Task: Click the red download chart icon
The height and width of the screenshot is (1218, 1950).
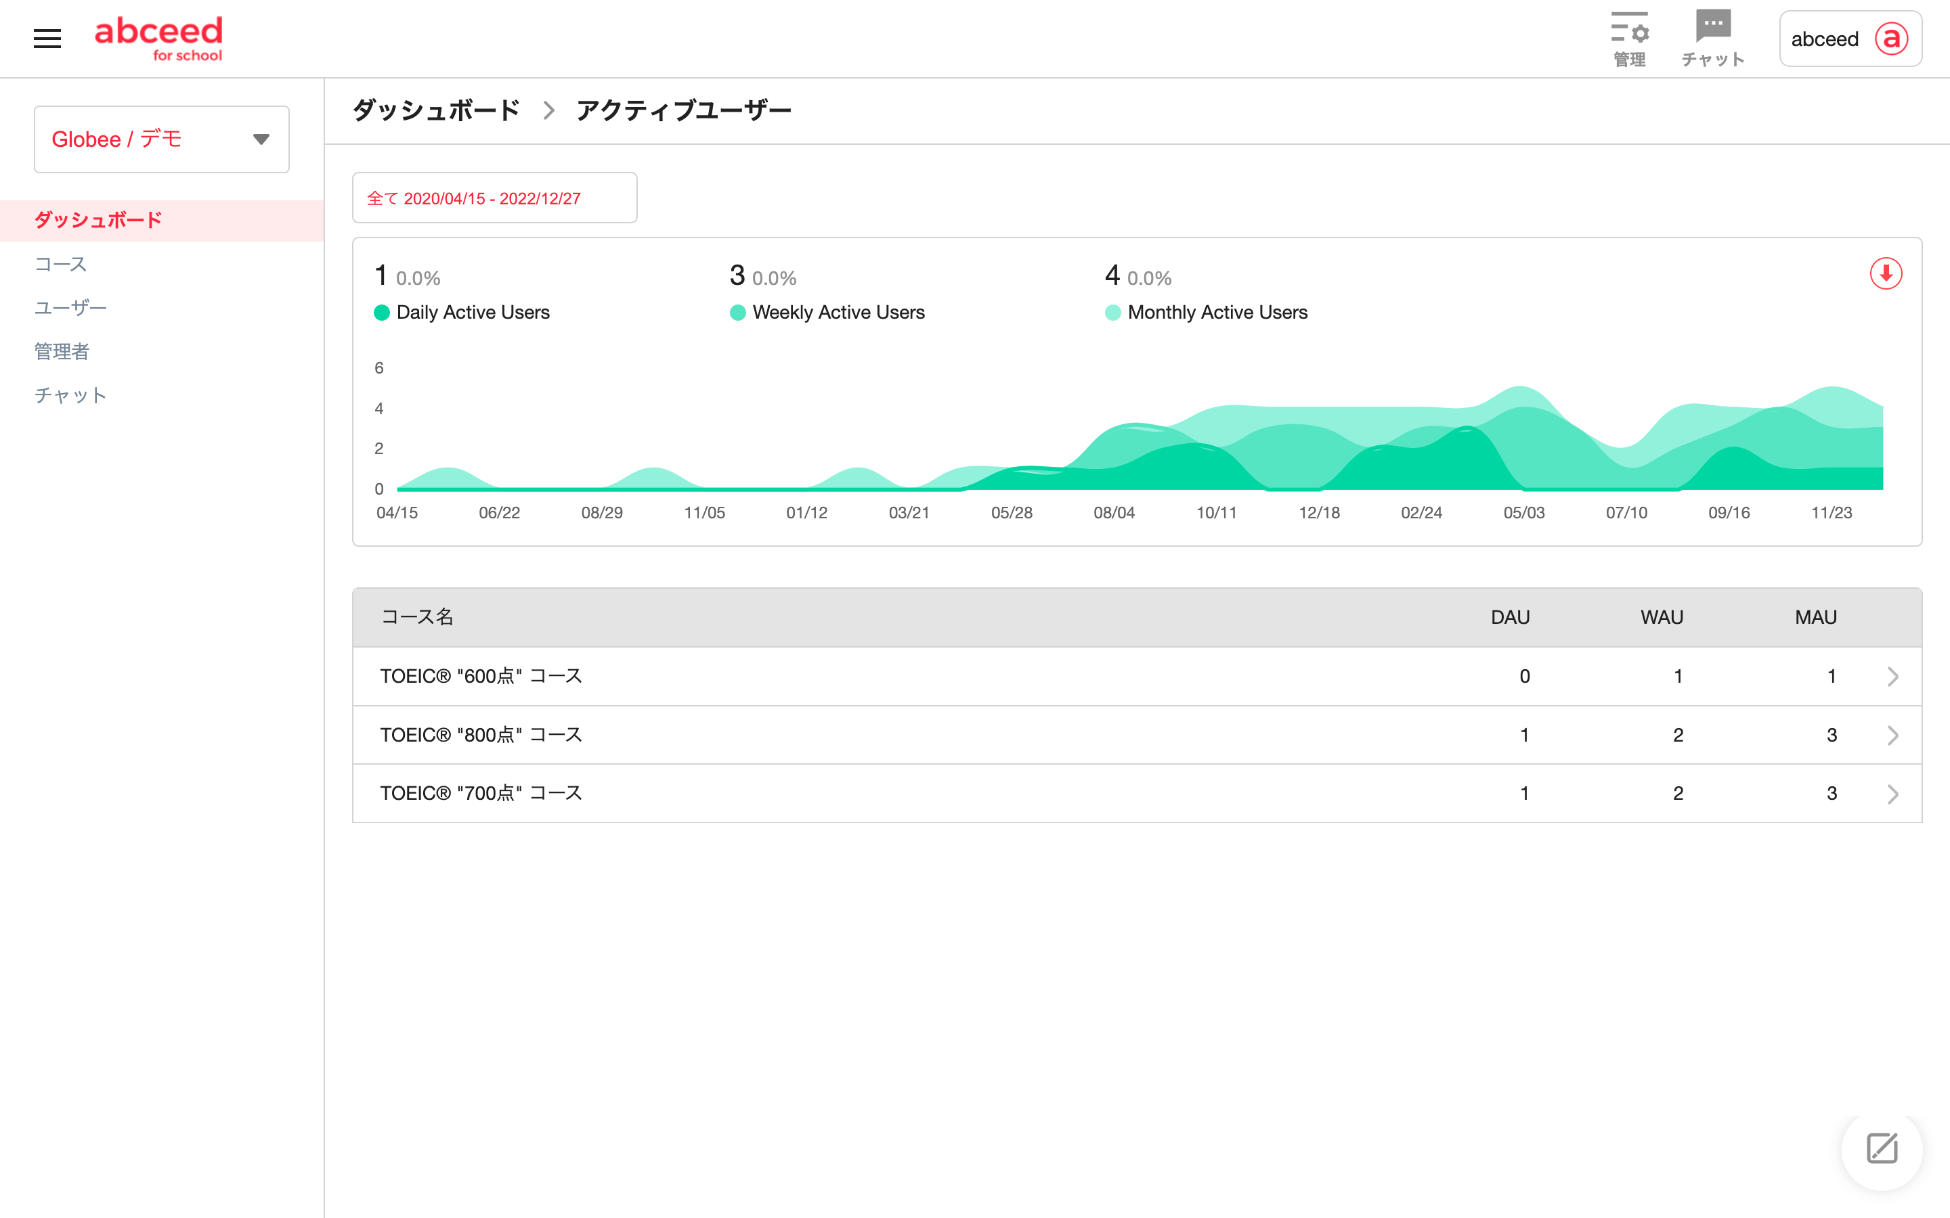Action: [1886, 274]
